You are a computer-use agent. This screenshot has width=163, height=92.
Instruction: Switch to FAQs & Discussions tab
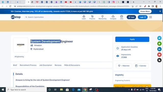(72, 65)
